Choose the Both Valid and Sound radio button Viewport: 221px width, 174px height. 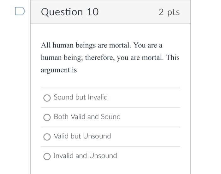point(47,117)
